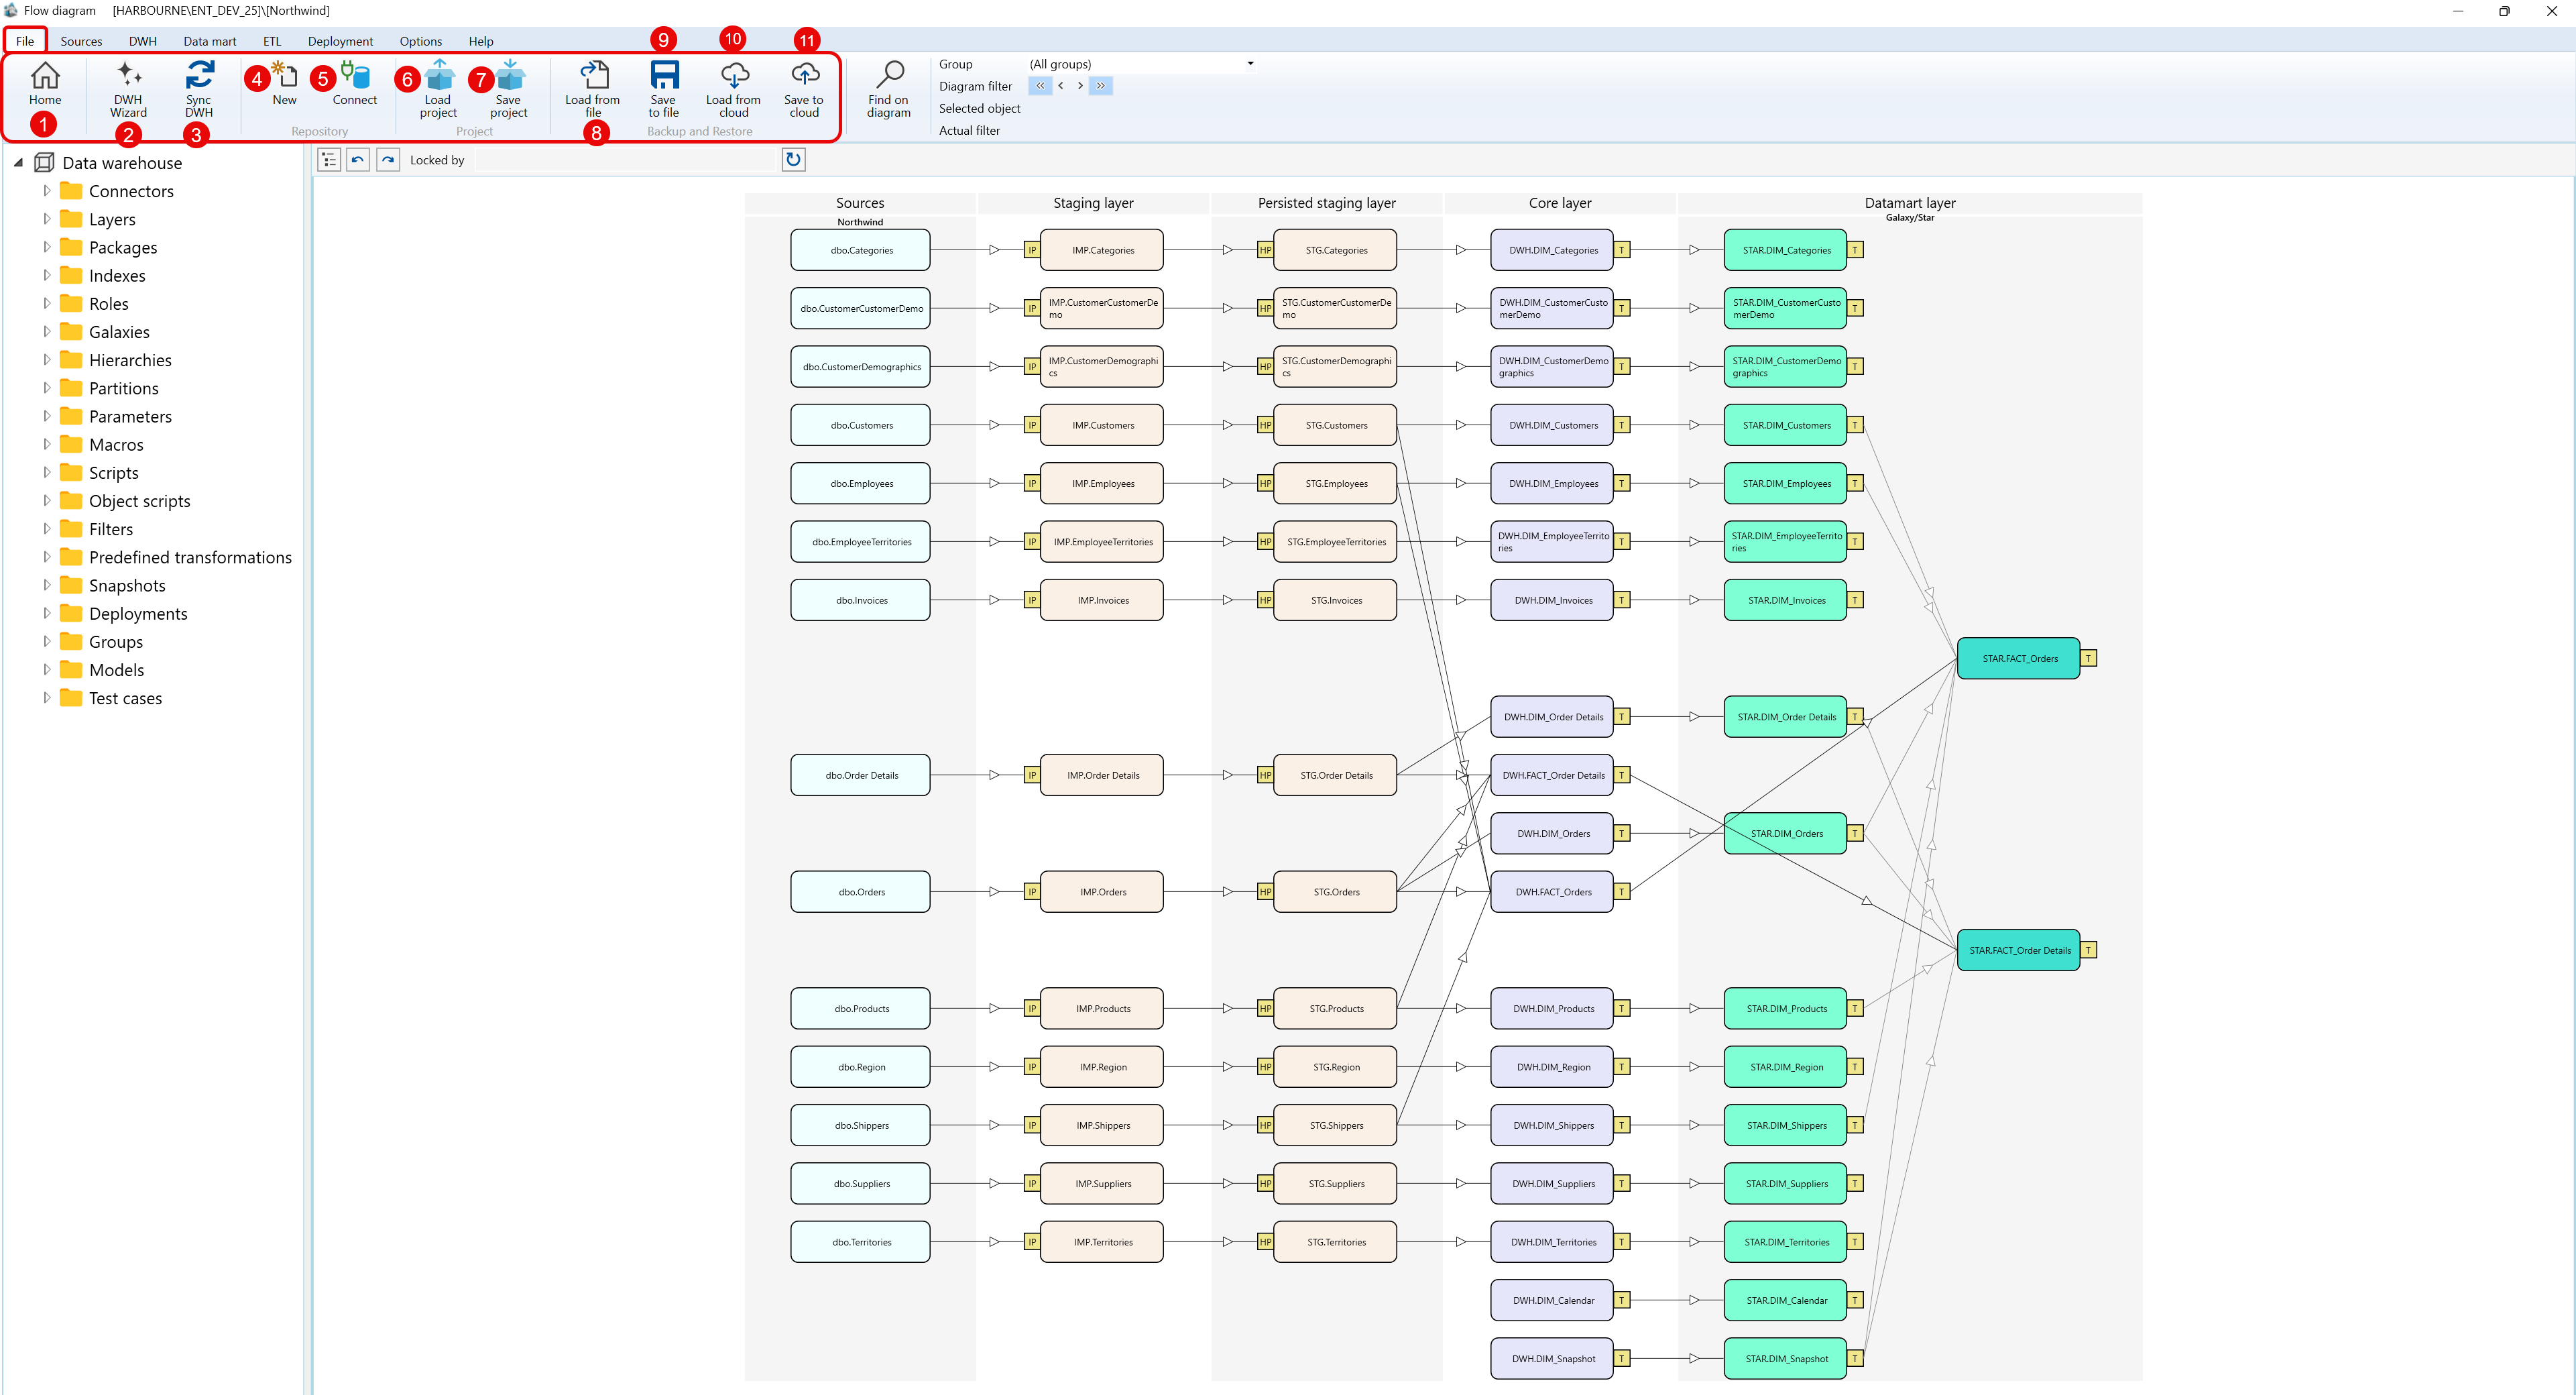
Task: Click Load project icon
Action: tap(438, 75)
